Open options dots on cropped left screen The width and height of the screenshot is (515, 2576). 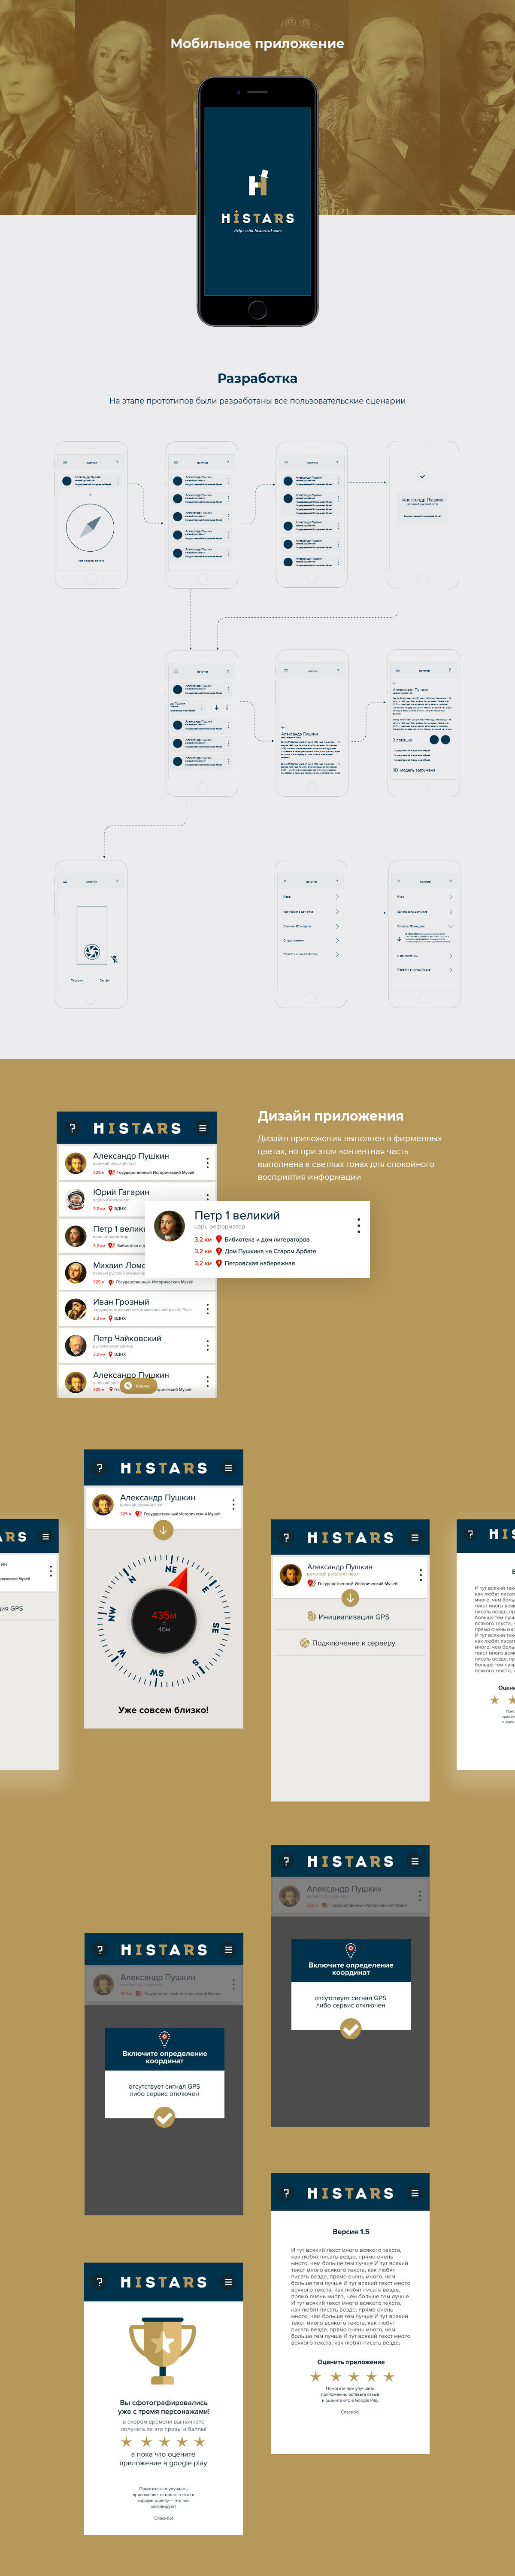(50, 1572)
